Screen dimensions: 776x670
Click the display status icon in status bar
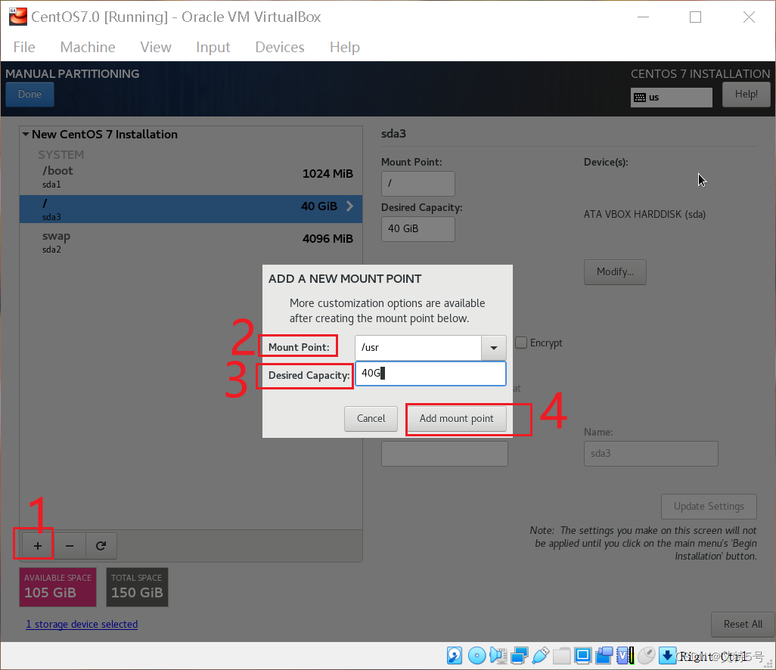click(583, 655)
